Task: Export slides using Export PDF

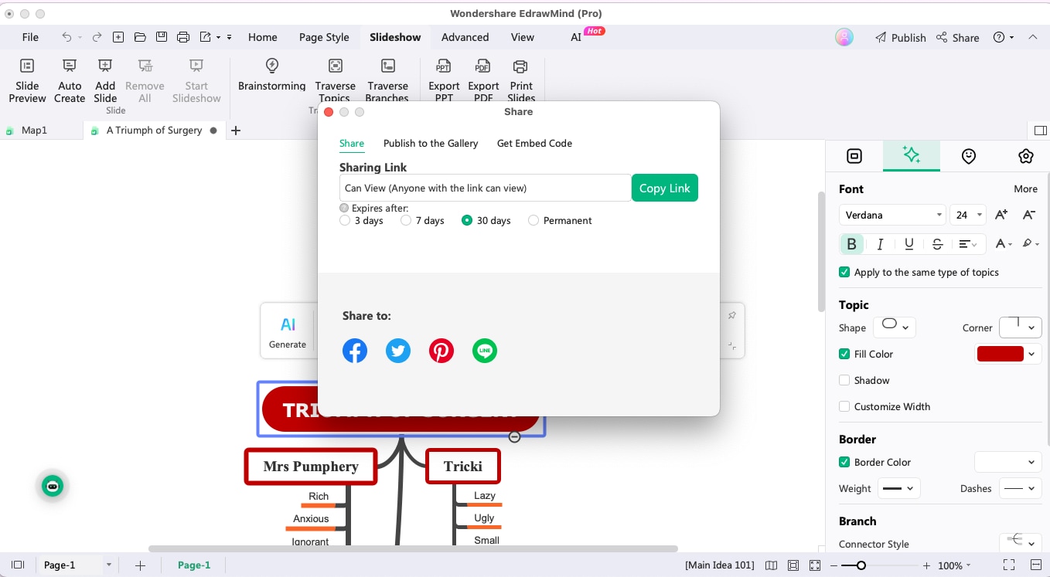Action: [x=483, y=80]
